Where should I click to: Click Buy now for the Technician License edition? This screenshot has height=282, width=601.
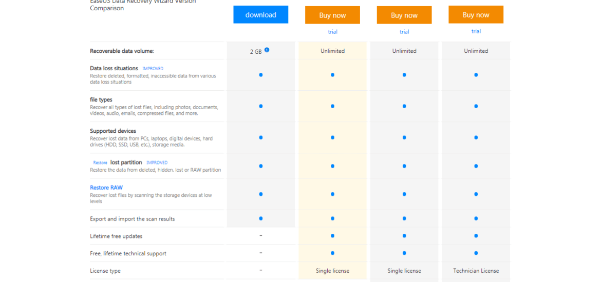click(476, 14)
